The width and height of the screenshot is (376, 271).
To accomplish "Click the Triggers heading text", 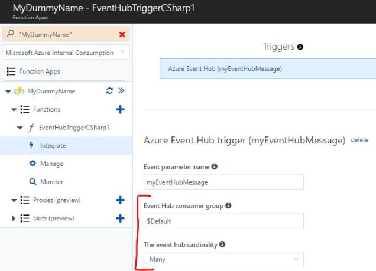I will (x=278, y=47).
